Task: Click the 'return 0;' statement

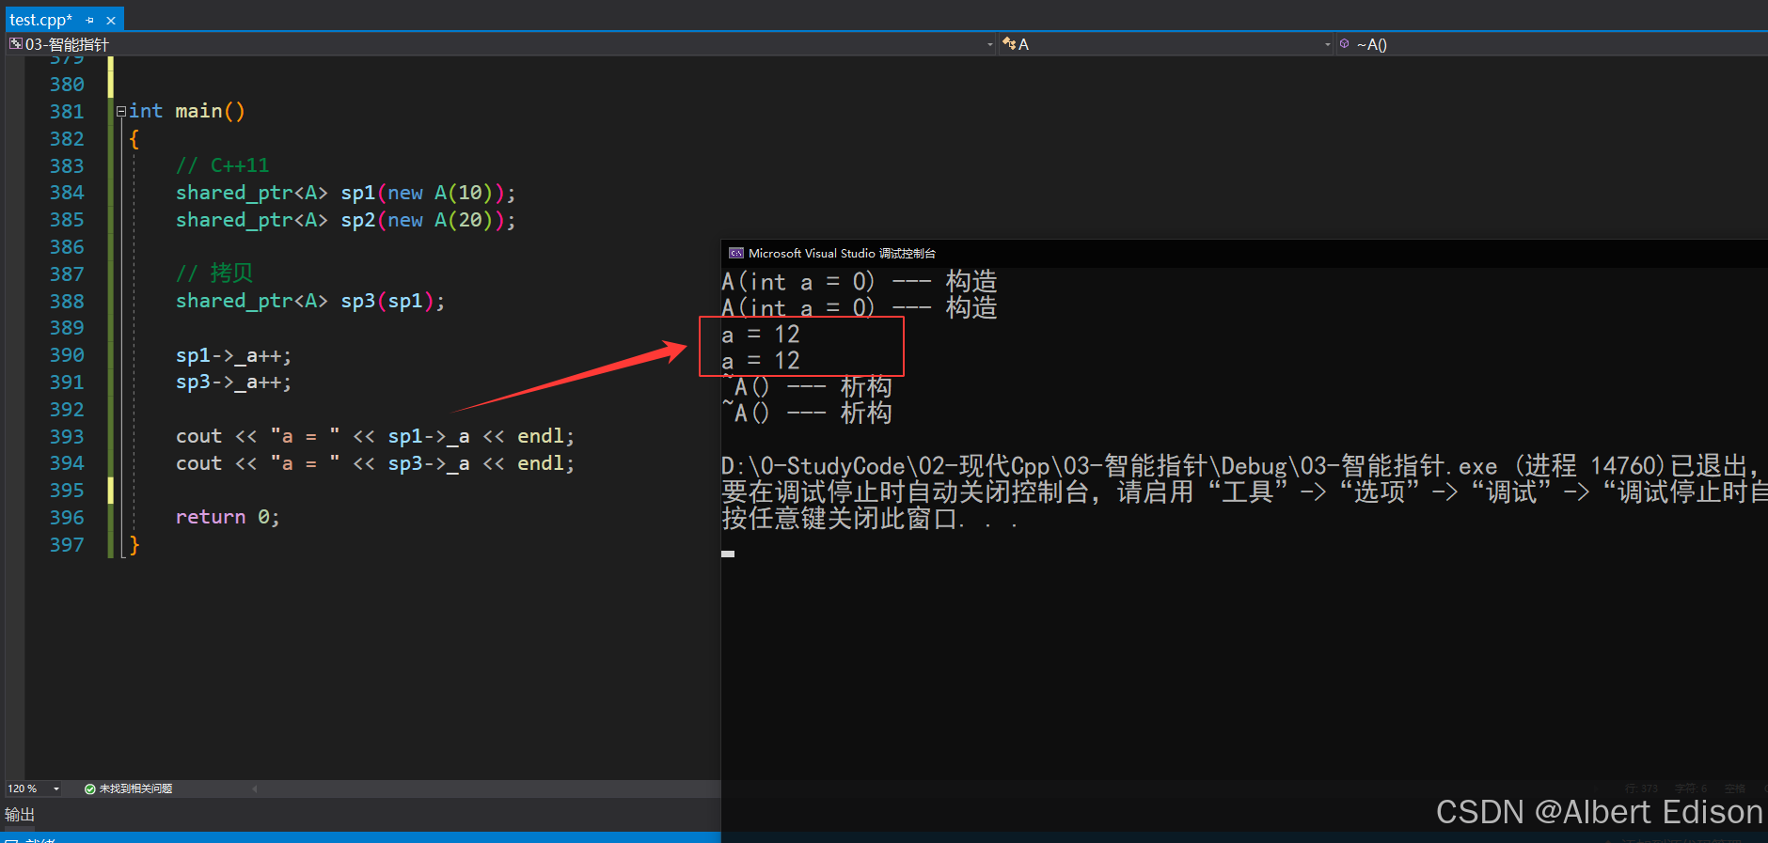Action: (x=228, y=518)
